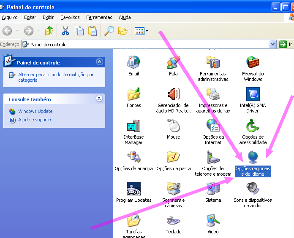This screenshot has width=294, height=238.
Task: Open the Email control panel icon
Action: pos(133,62)
